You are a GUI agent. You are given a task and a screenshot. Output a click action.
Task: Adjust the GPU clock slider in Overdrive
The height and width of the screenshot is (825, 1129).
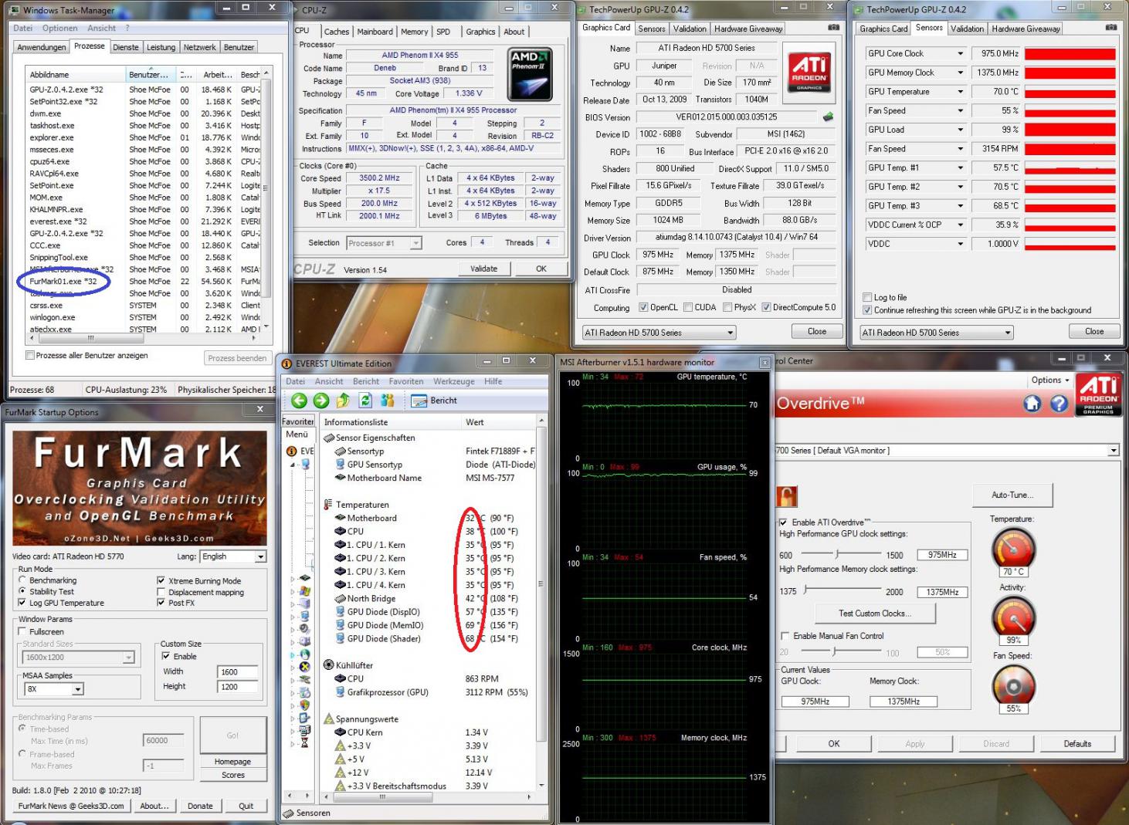click(x=837, y=554)
